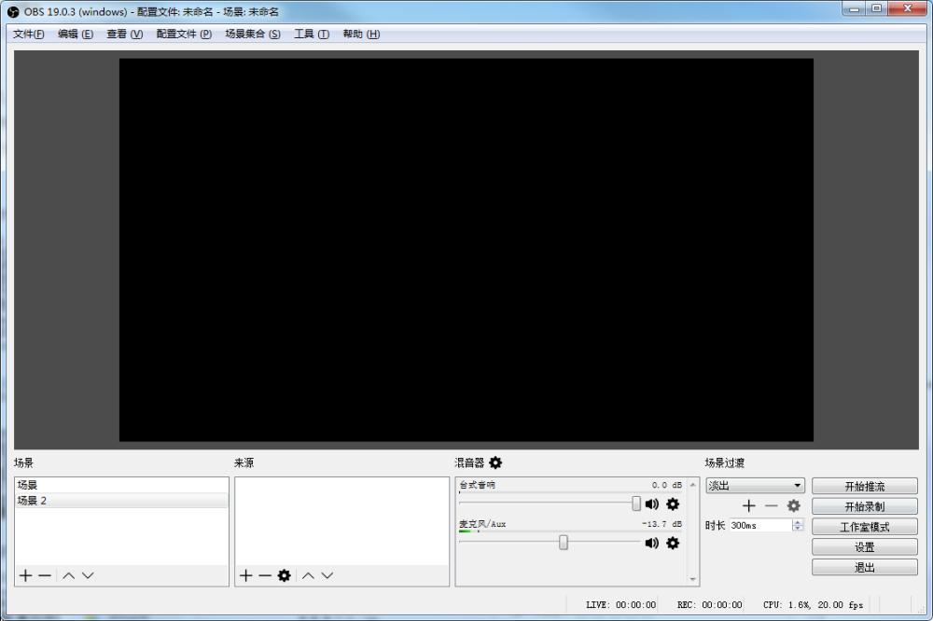This screenshot has width=933, height=621.
Task: Click the black preview canvas
Action: point(466,250)
